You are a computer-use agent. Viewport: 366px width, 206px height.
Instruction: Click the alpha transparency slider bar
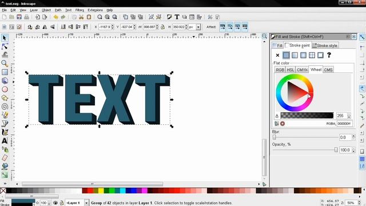307,116
